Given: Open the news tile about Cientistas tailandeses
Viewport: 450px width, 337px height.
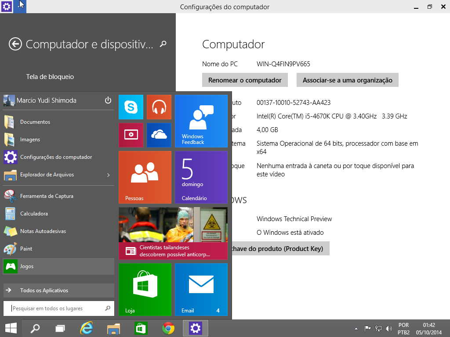Looking at the screenshot, I should pos(173,233).
